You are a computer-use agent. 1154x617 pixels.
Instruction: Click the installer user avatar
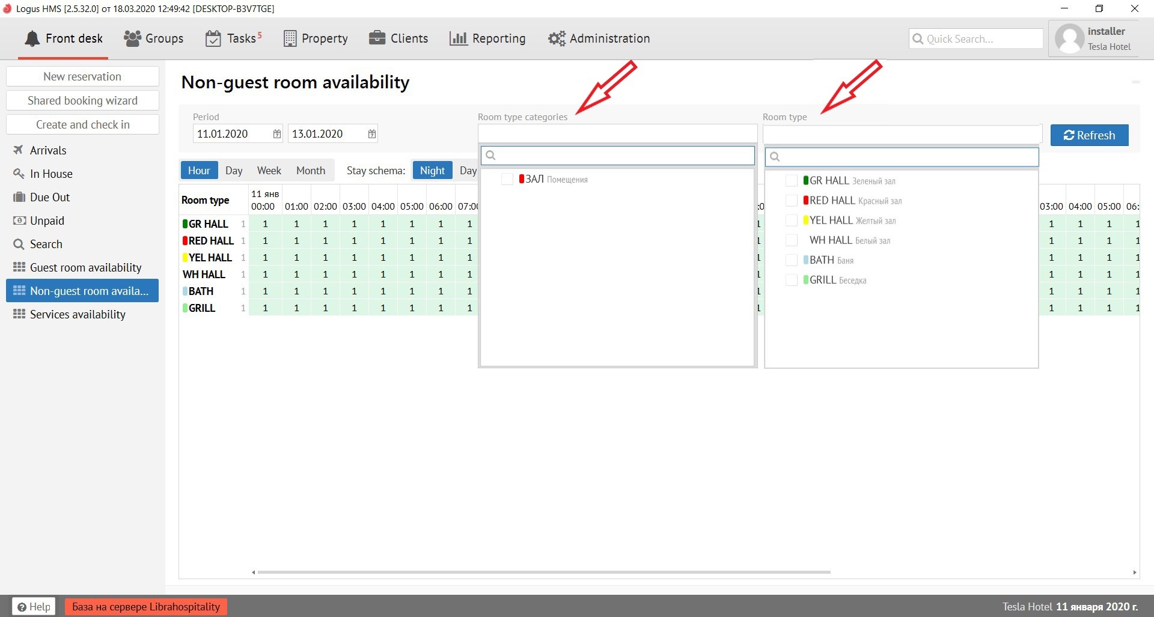(x=1069, y=38)
